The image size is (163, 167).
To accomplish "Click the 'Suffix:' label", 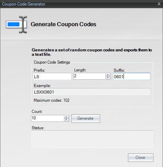I will tap(119, 70).
